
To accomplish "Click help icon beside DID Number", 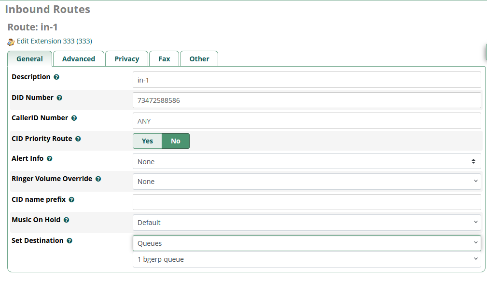I will (59, 98).
